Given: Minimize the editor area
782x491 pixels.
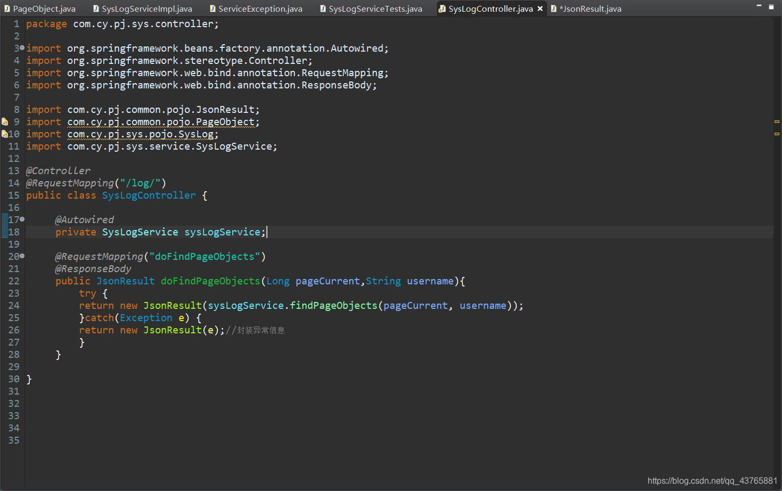Looking at the screenshot, I should (759, 6).
